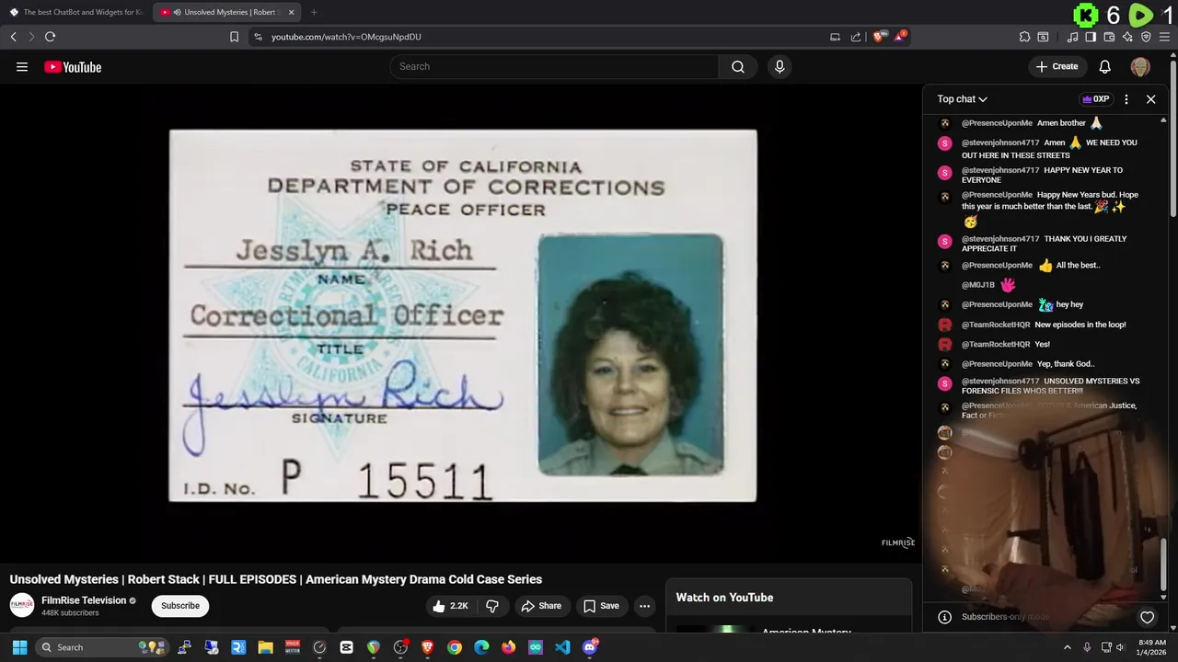Open live chat options three-dot menu
This screenshot has height=662, width=1178.
click(x=1126, y=99)
